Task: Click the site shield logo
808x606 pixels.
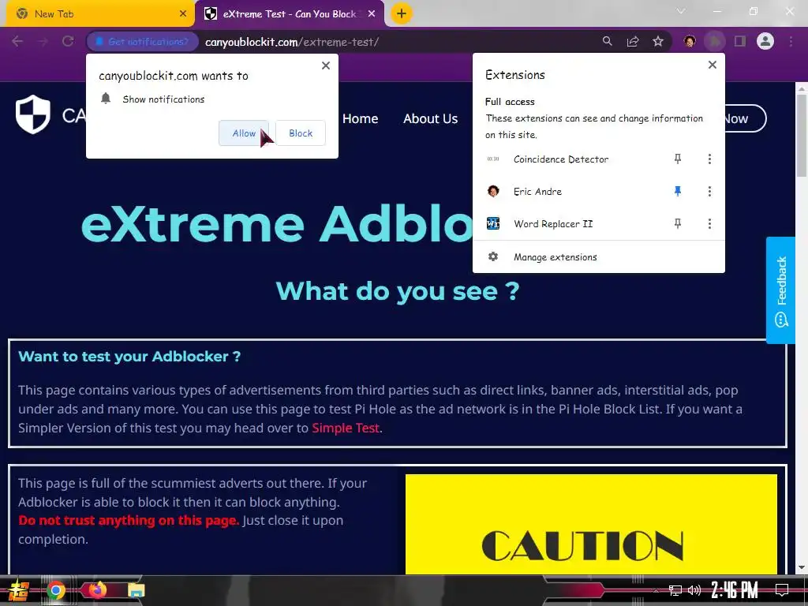Action: point(33,114)
